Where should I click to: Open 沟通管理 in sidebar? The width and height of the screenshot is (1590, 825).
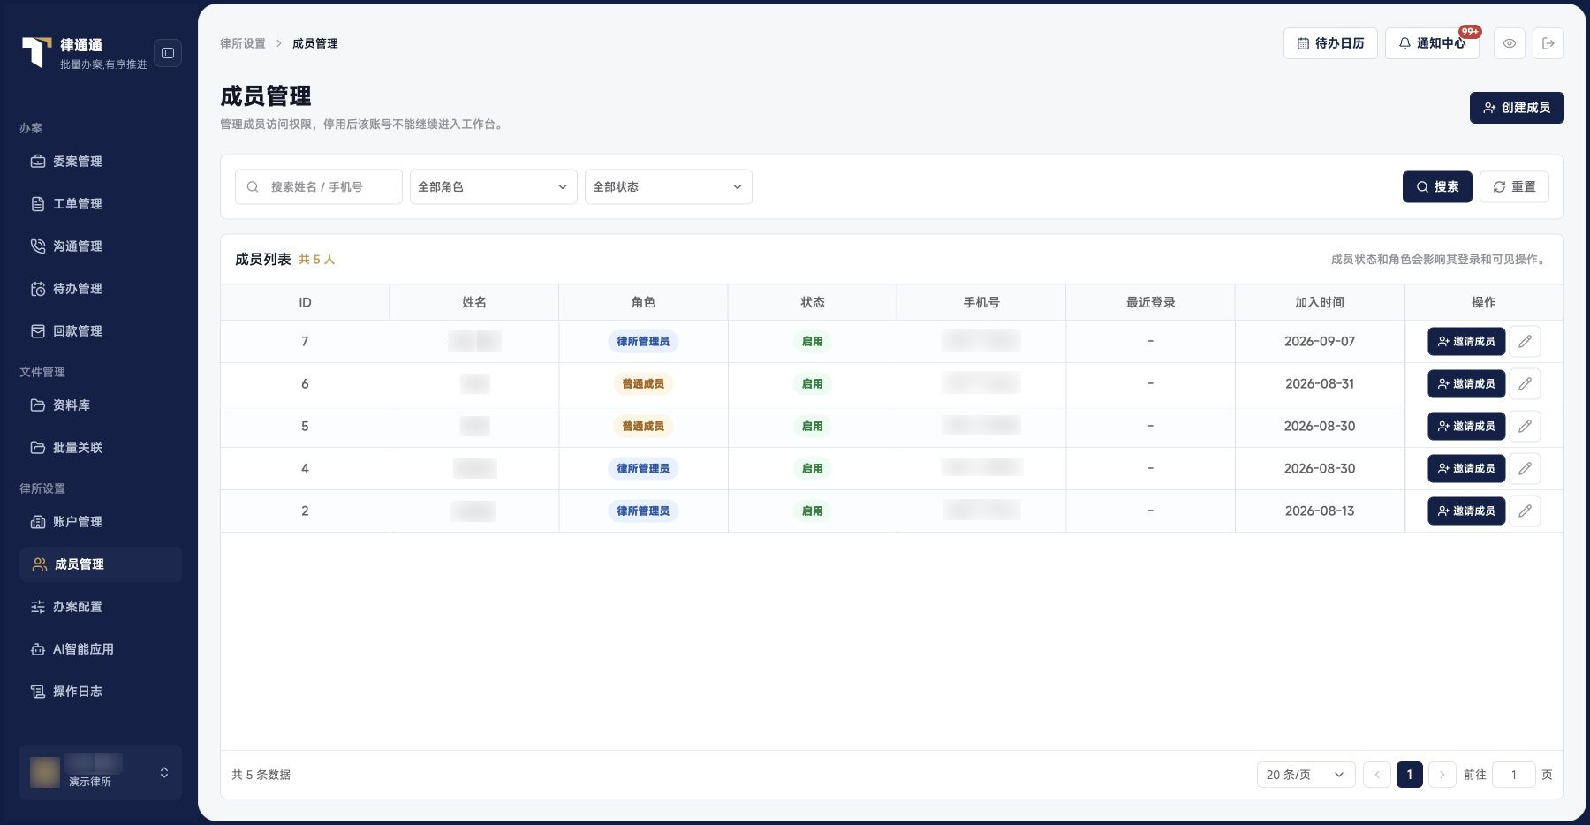pyautogui.click(x=101, y=246)
